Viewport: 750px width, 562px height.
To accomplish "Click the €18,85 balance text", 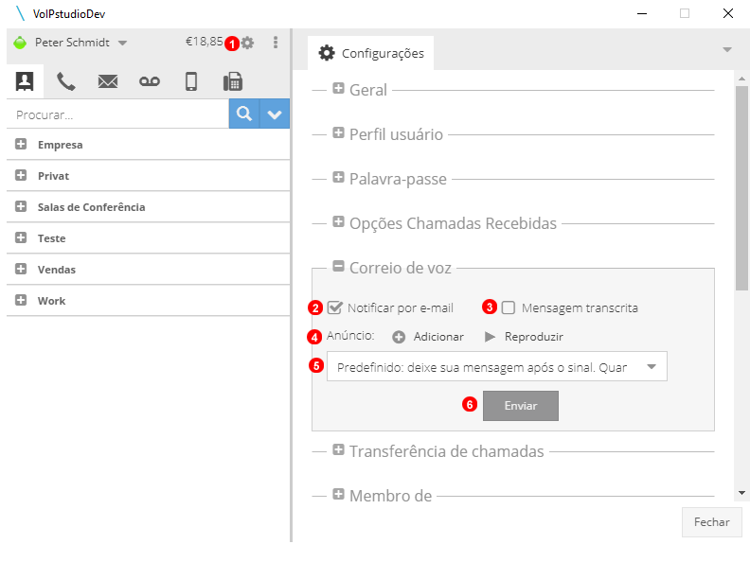I will pyautogui.click(x=205, y=42).
